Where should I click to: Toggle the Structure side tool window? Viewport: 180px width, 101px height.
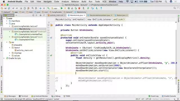tap(1, 33)
